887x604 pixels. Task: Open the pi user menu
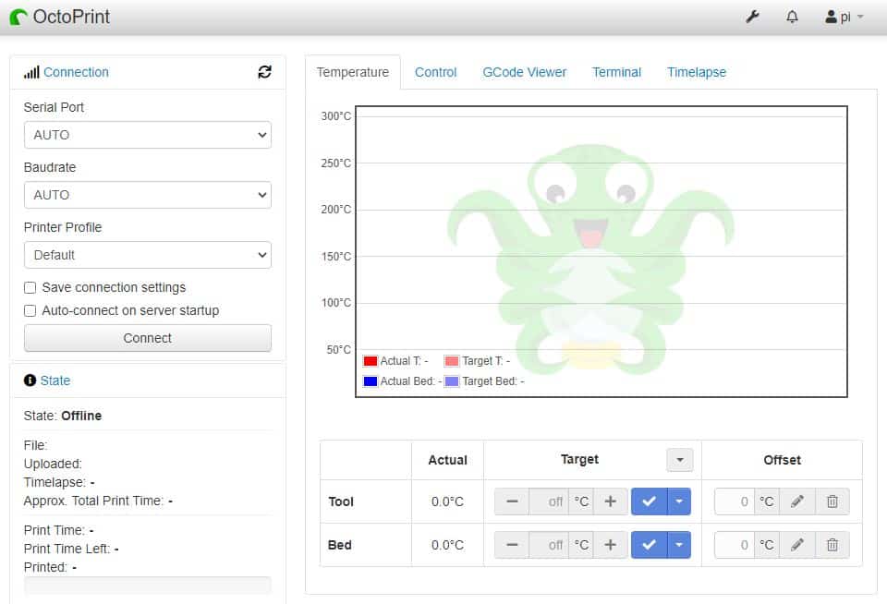[844, 17]
